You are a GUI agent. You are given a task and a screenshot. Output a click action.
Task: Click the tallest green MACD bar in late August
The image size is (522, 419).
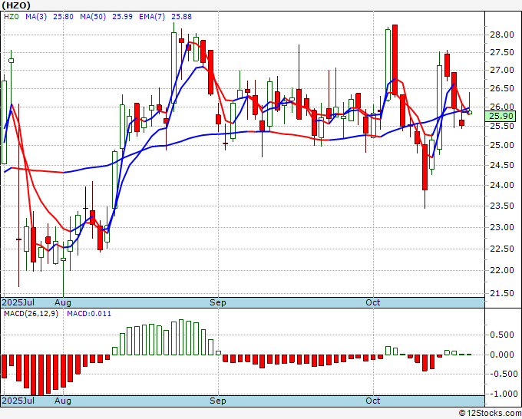pyautogui.click(x=181, y=338)
